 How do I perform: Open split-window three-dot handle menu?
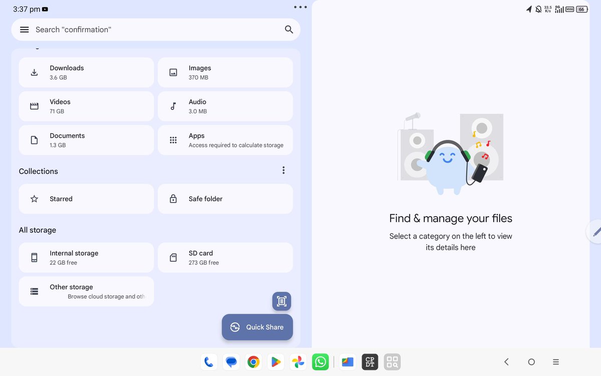[x=300, y=7]
